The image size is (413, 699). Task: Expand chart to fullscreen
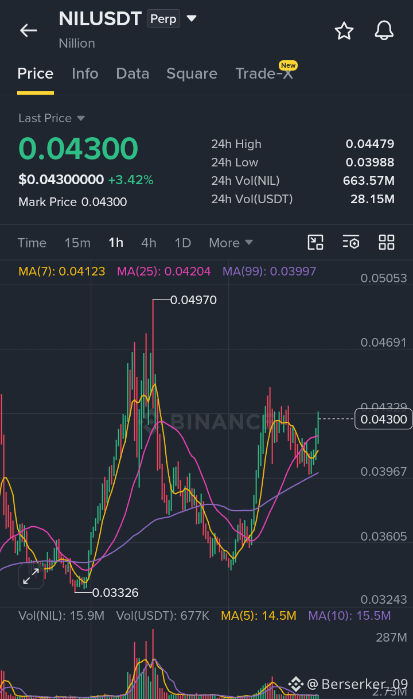pyautogui.click(x=30, y=576)
